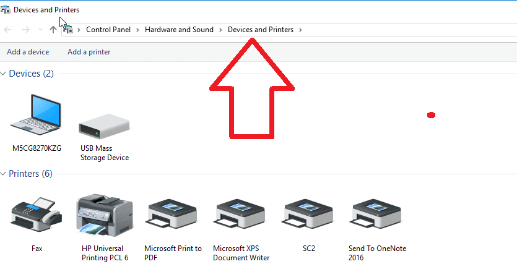Go to Hardware and Sound breadcrumb
This screenshot has width=517, height=264.
(179, 30)
